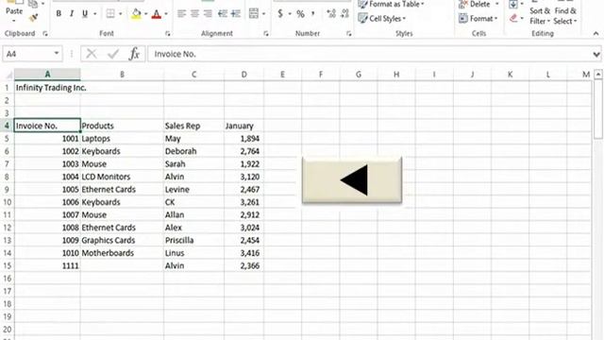Select column D header

[243, 75]
